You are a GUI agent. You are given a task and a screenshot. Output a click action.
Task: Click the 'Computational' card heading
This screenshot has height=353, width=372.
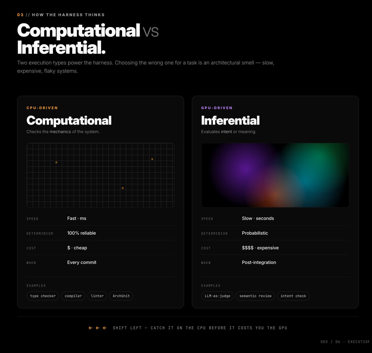(69, 120)
